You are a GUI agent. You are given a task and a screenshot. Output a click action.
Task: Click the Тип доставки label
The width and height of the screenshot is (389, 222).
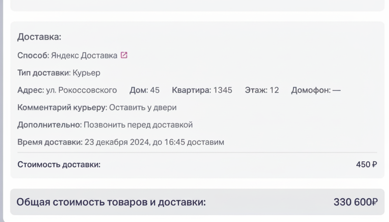44,73
